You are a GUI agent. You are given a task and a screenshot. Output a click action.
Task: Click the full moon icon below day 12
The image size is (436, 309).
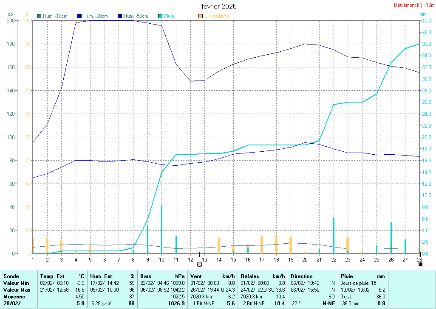tap(200, 264)
